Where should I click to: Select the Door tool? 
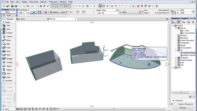(x=8, y=29)
